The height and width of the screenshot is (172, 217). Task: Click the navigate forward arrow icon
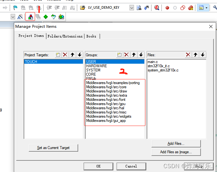coord(5,7)
